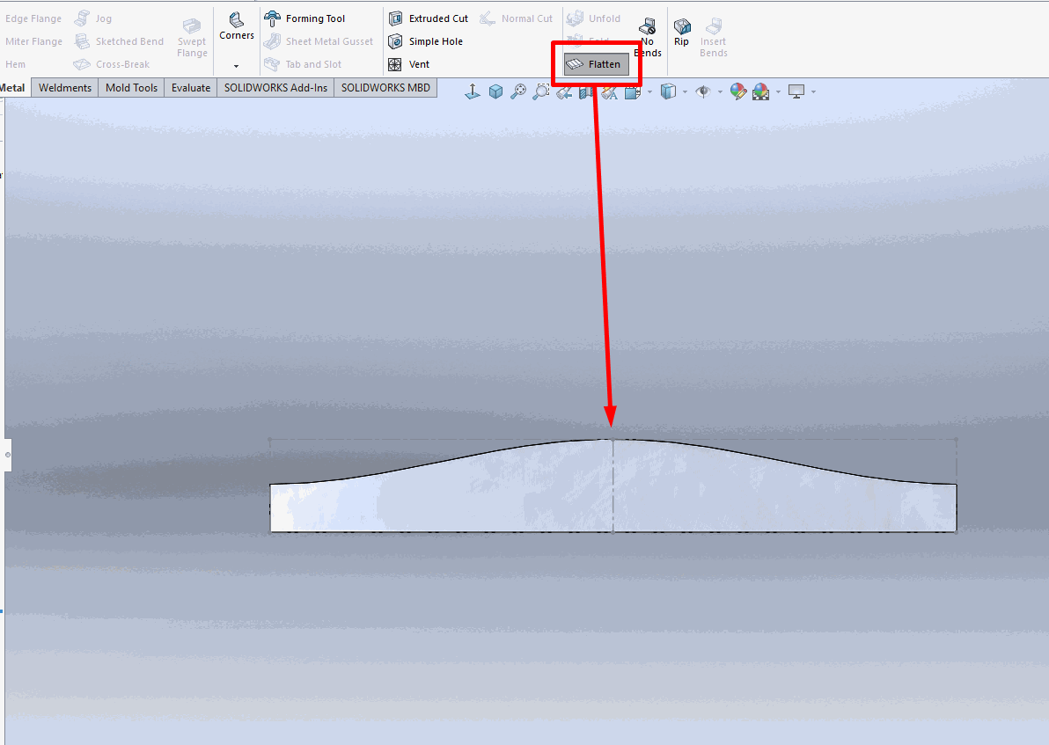
Task: Toggle the Flatten button off
Action: click(596, 64)
